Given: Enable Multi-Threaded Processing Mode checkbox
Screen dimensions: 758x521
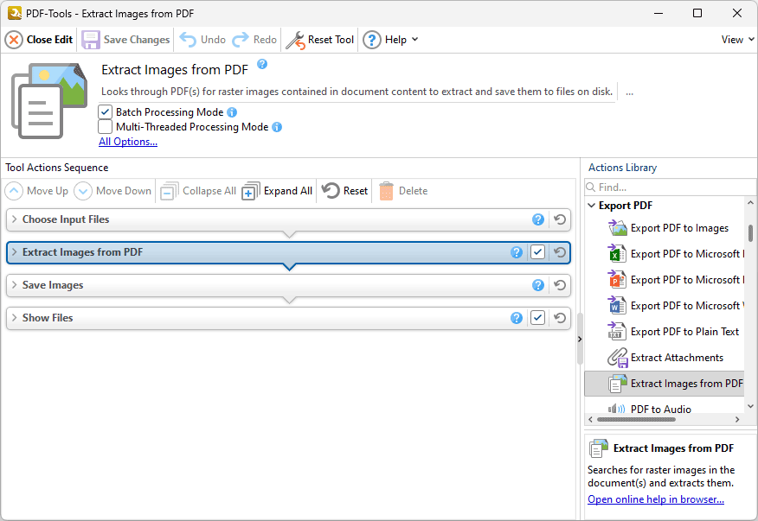Looking at the screenshot, I should [x=105, y=127].
